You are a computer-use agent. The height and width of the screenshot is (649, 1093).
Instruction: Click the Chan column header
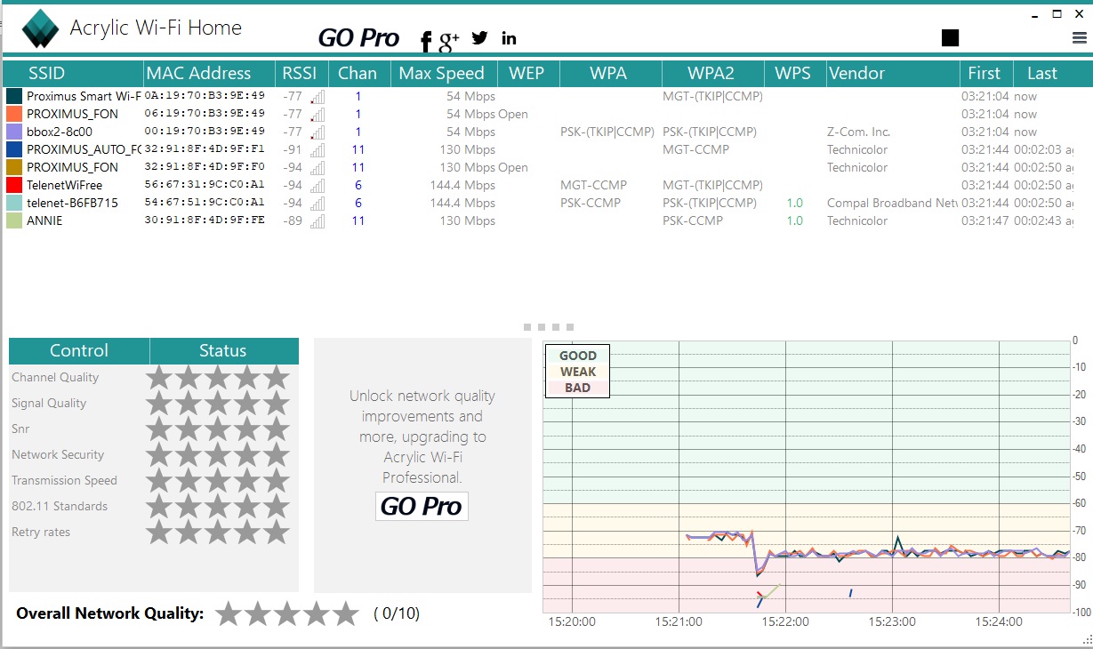click(359, 73)
